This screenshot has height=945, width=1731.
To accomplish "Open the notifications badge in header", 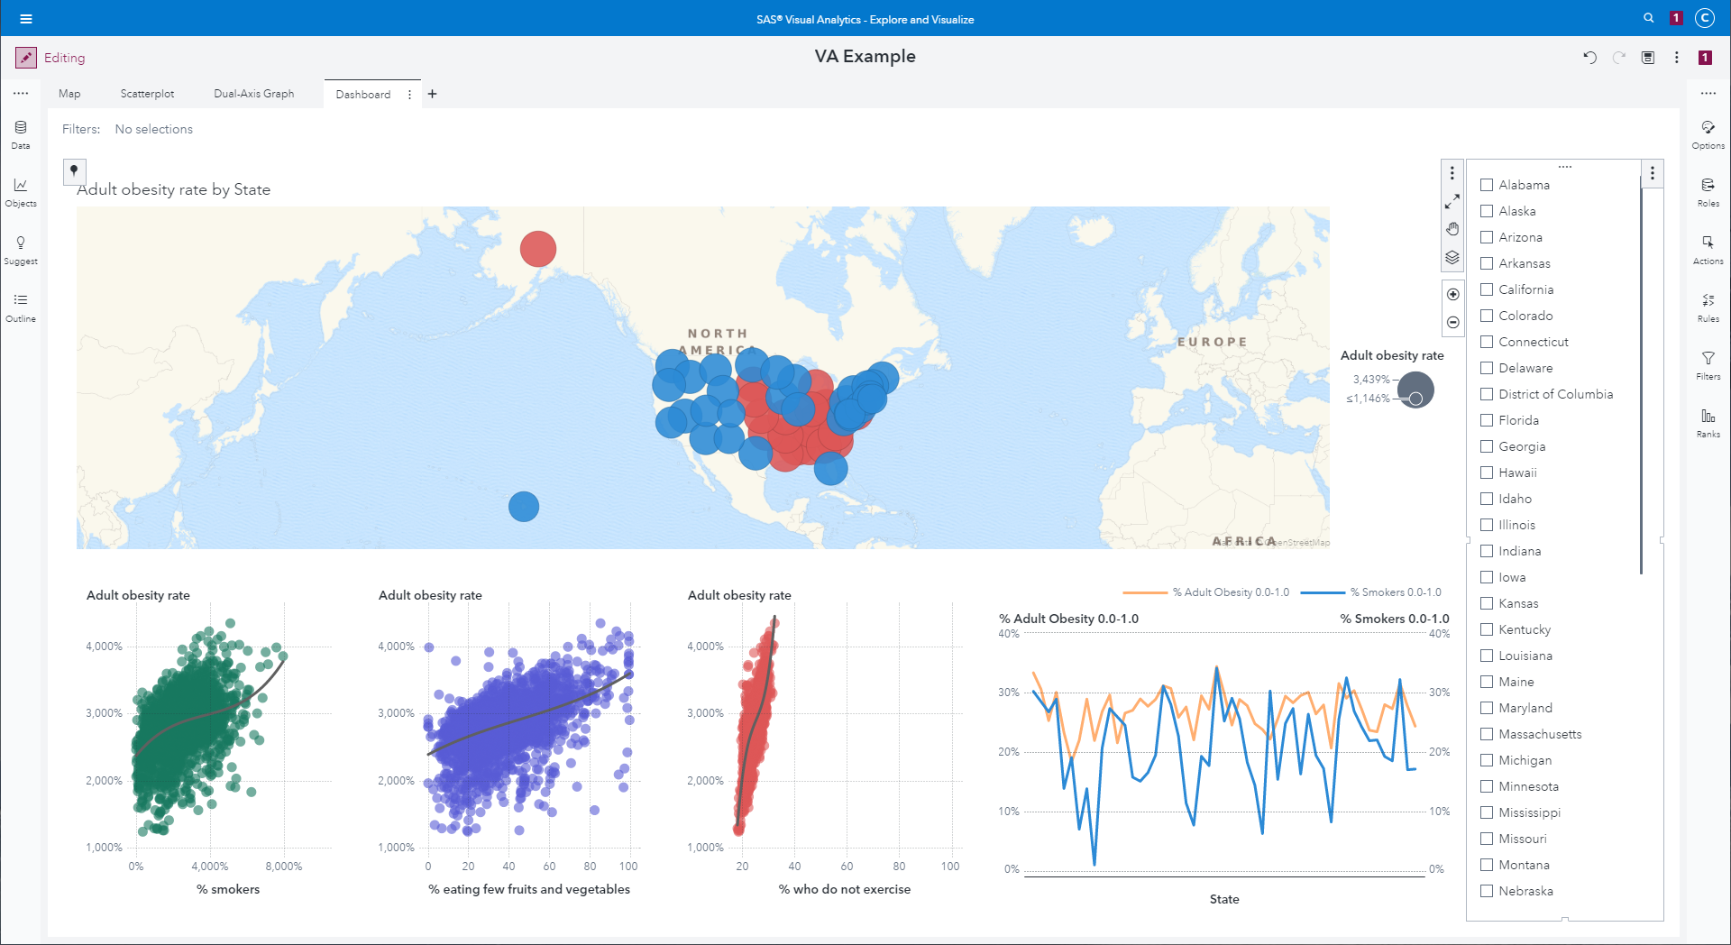I will (1676, 18).
